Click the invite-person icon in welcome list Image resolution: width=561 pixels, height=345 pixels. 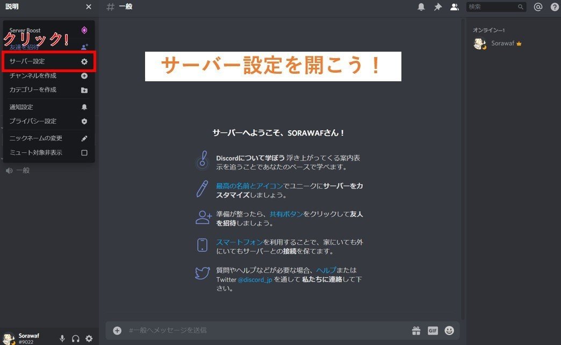(x=204, y=217)
